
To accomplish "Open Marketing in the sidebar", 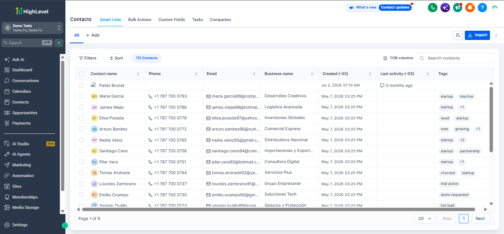I will [x=18, y=165].
